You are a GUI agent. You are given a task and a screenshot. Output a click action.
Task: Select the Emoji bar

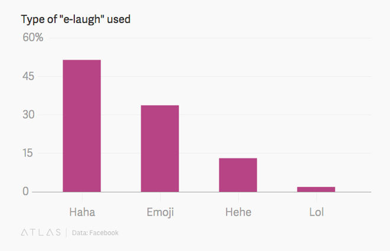pos(160,148)
